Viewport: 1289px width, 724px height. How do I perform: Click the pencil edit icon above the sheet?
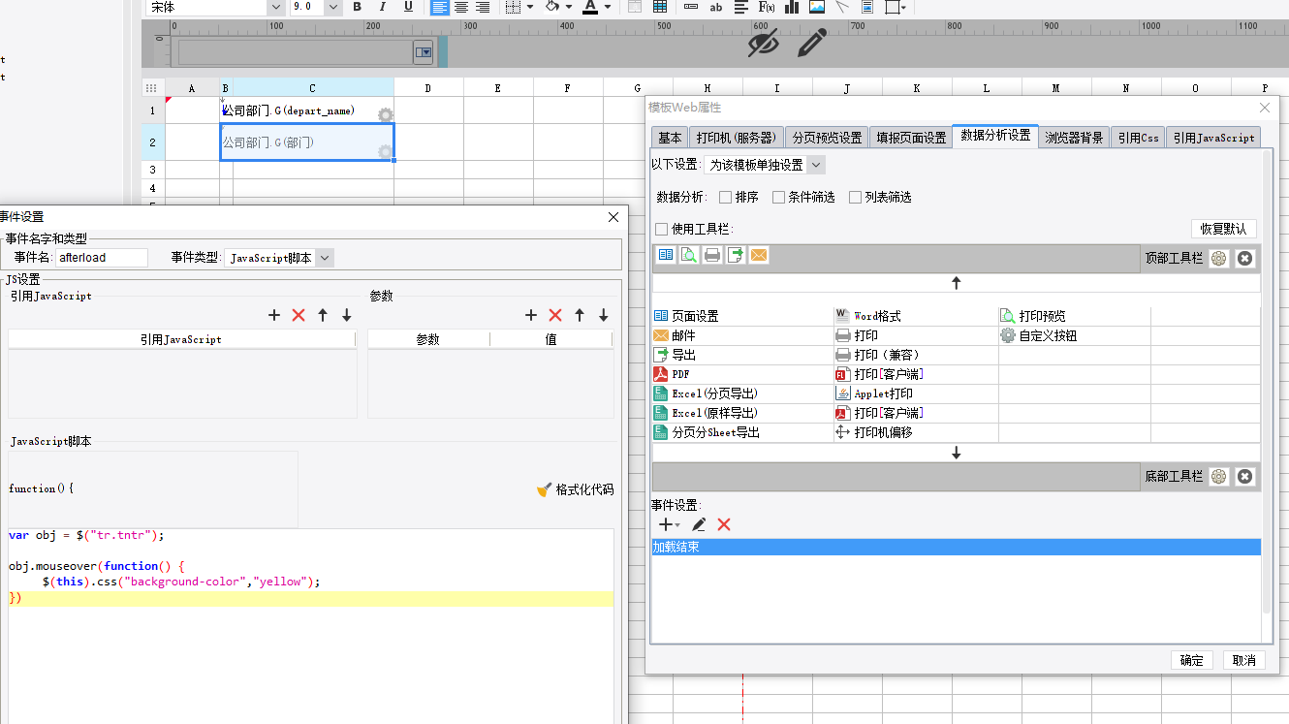(x=812, y=43)
